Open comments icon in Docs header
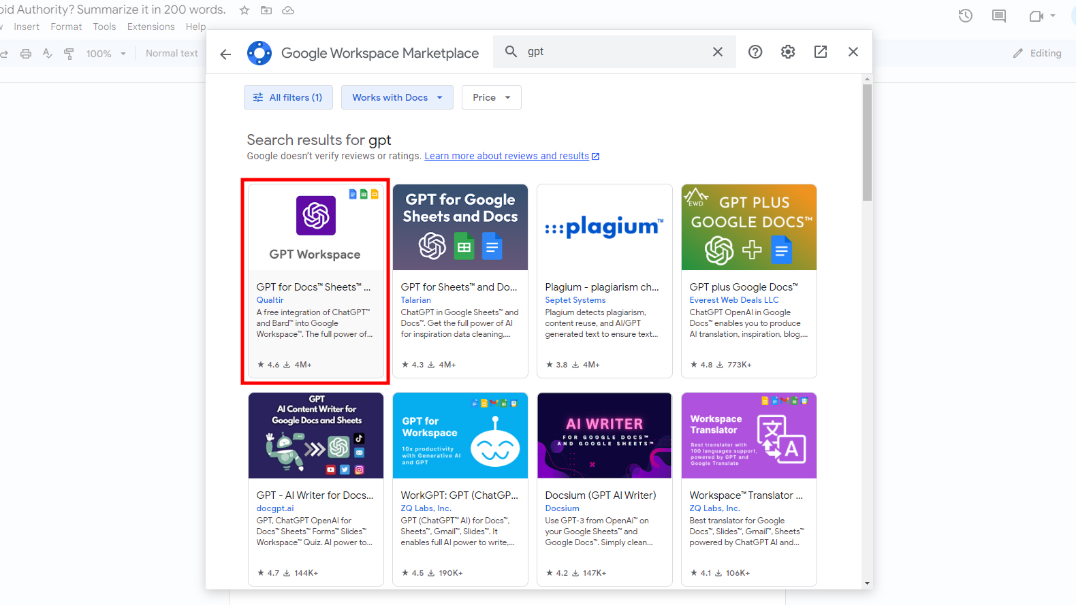 [998, 16]
